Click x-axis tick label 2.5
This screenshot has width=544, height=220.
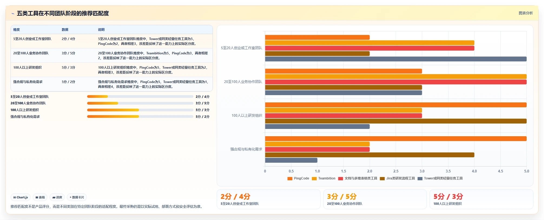click(x=396, y=171)
